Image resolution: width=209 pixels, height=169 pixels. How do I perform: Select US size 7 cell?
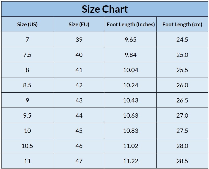[x=27, y=40]
